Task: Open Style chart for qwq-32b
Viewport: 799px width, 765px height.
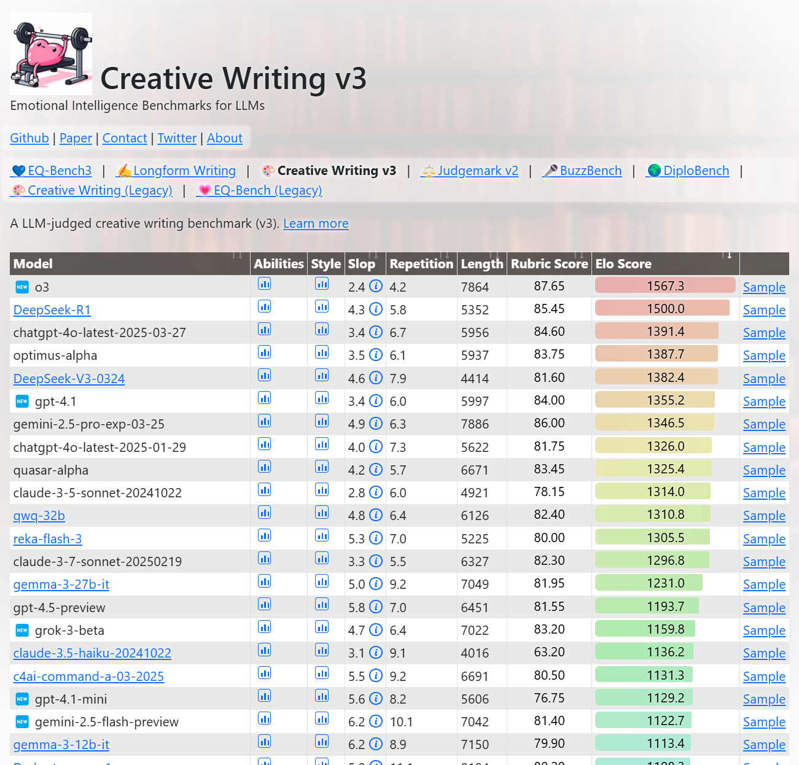Action: click(x=322, y=513)
